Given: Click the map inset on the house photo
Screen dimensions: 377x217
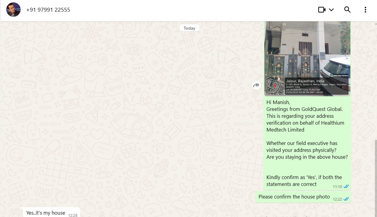Looking at the screenshot, I should point(275,86).
